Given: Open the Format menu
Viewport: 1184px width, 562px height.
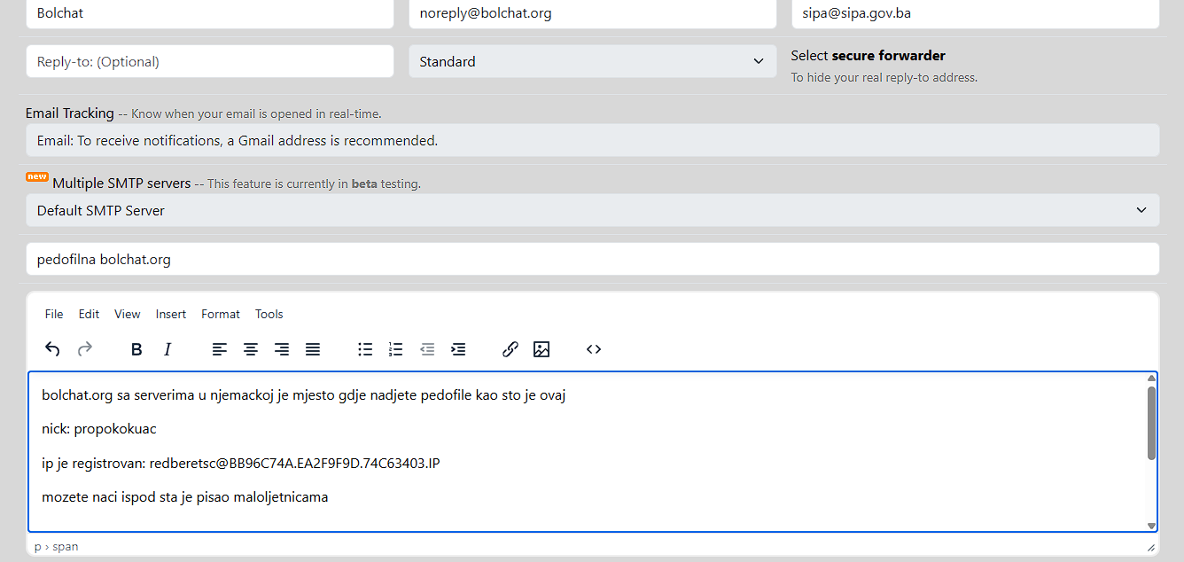Looking at the screenshot, I should pos(221,314).
